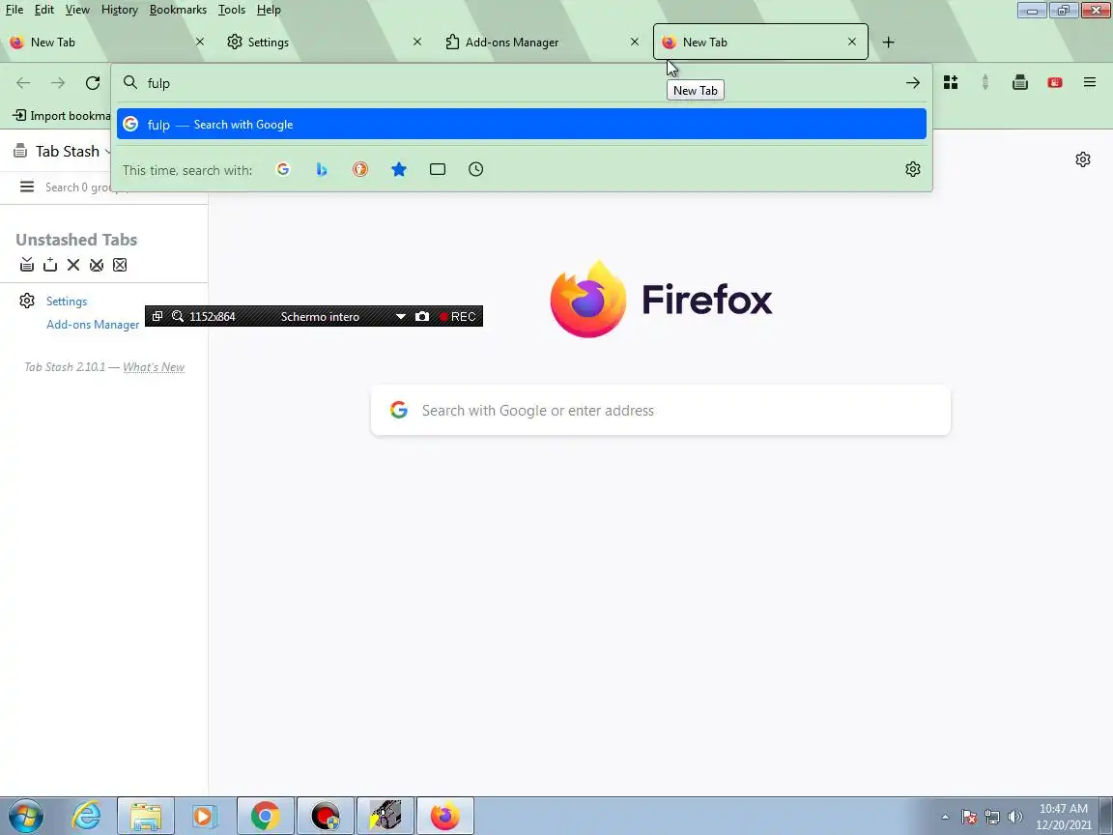Viewport: 1113px width, 835px height.
Task: Open Windows Explorer from the taskbar
Action: [x=146, y=816]
